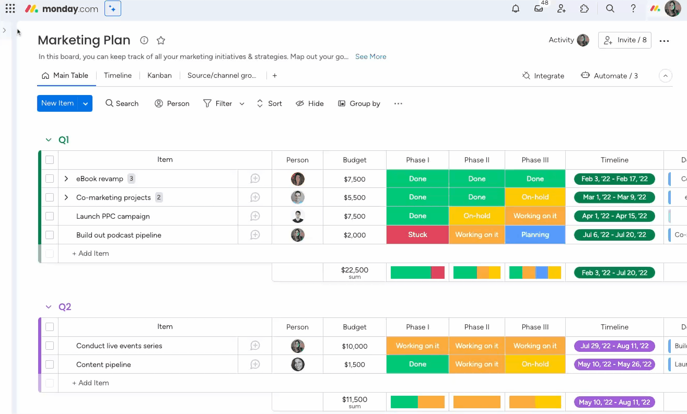Click the invite members icon in top bar
687x414 pixels.
562,9
